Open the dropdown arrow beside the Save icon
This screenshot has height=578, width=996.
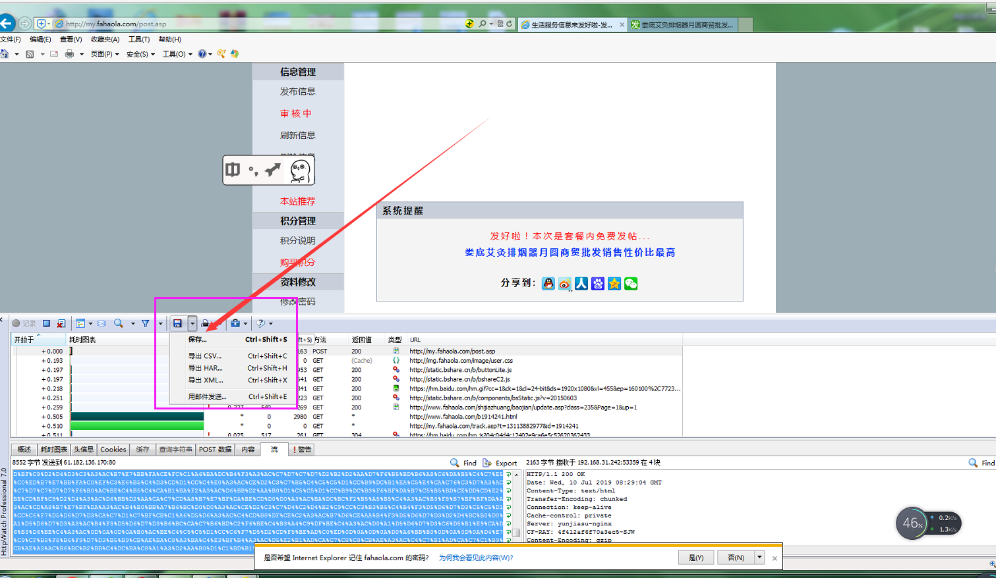[192, 323]
